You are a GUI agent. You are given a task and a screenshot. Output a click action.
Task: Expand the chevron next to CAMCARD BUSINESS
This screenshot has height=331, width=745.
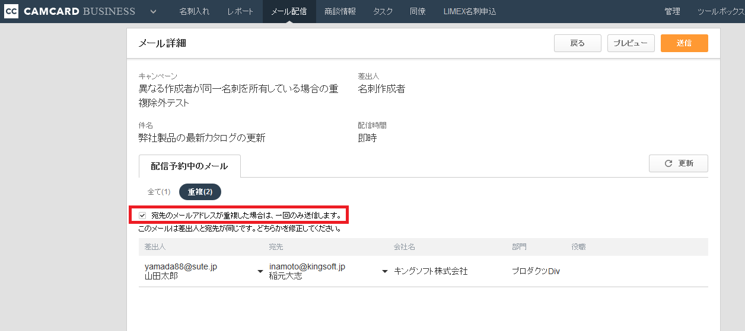[x=154, y=11]
